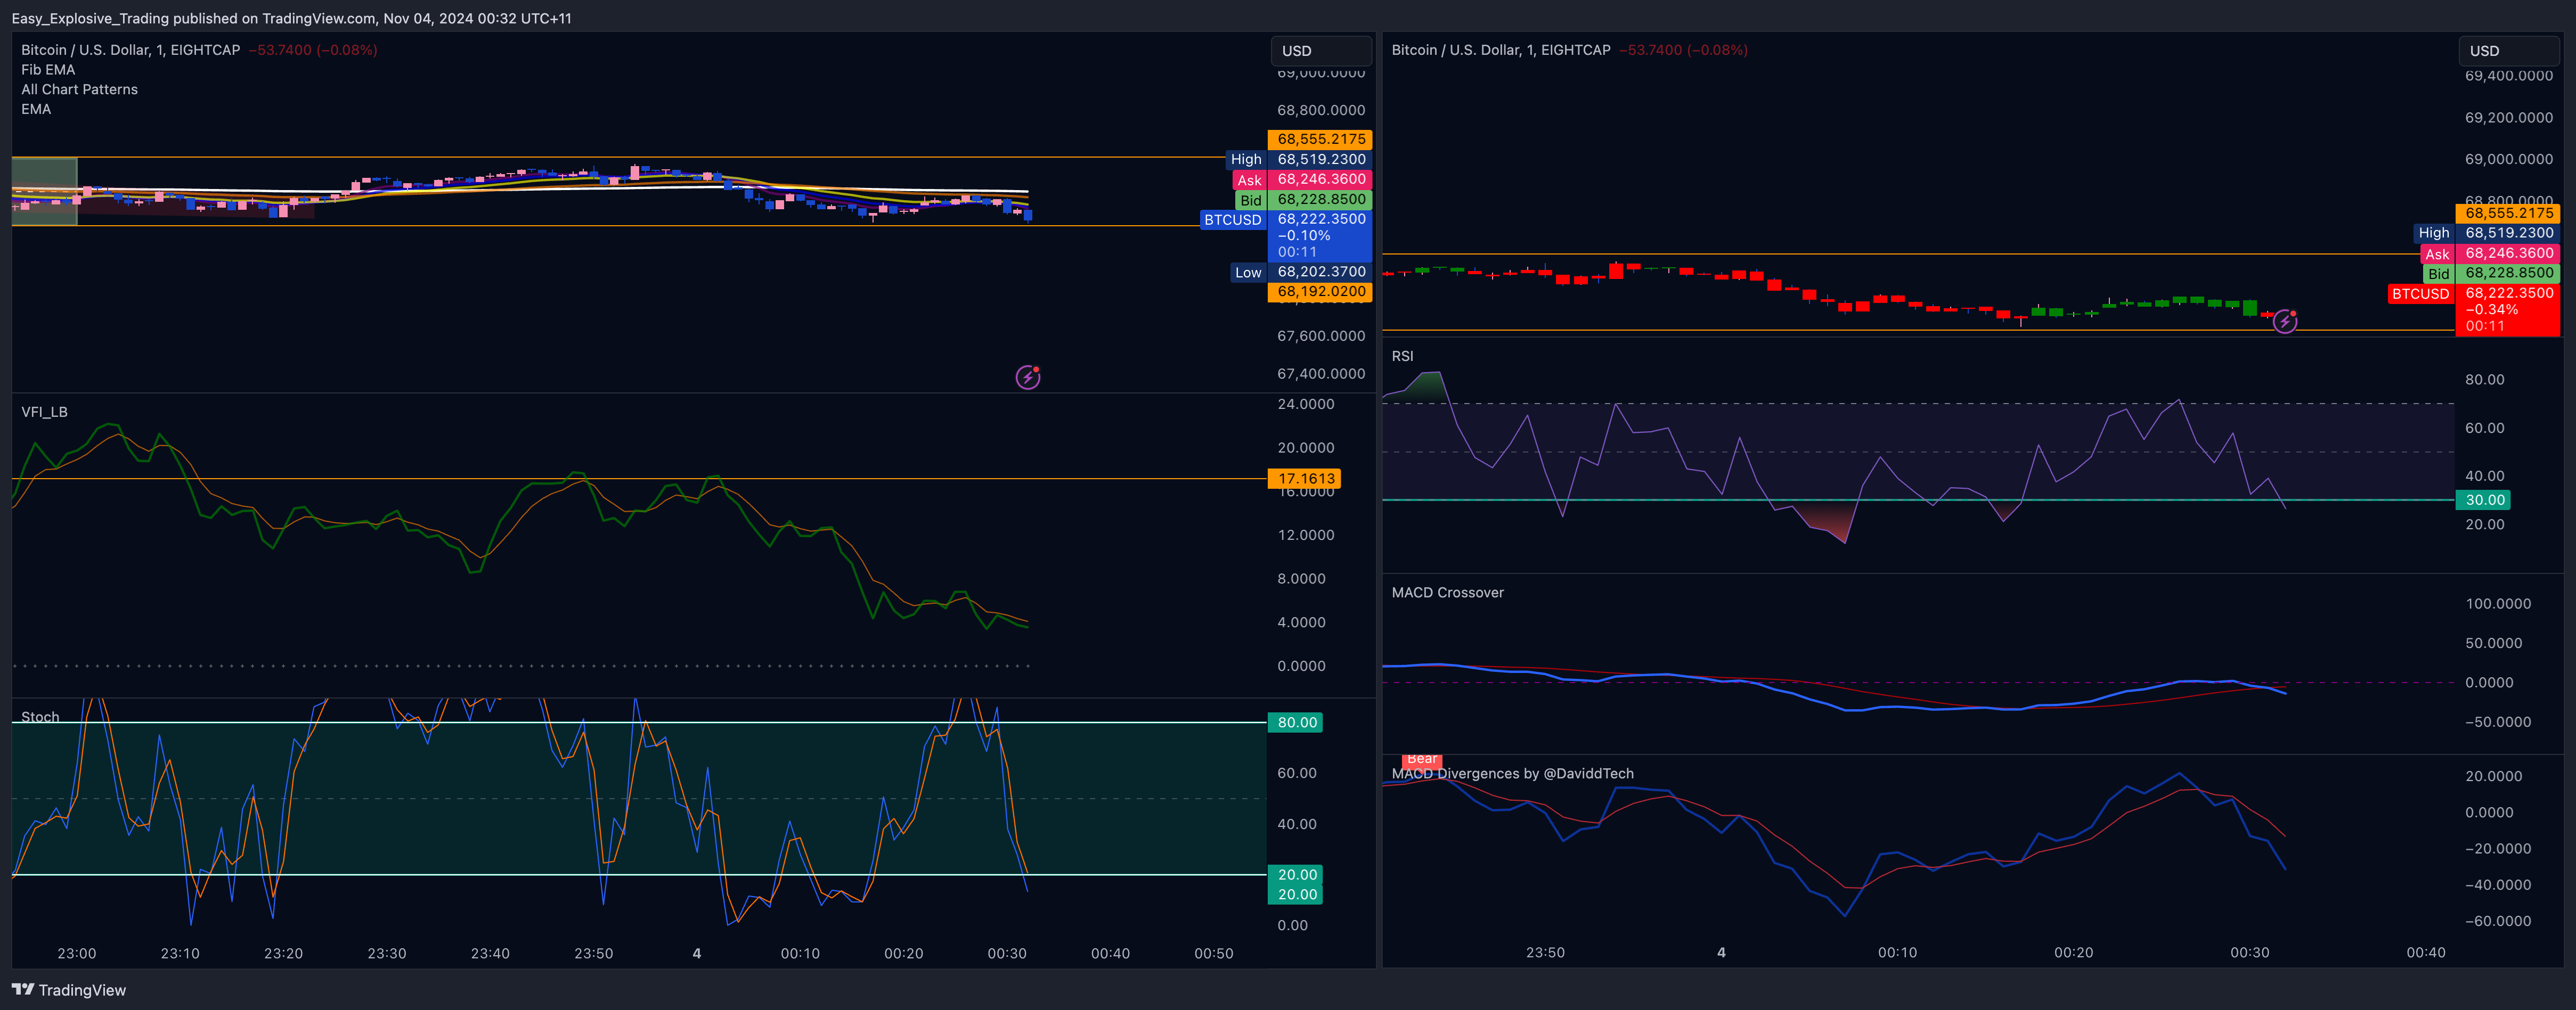This screenshot has width=2576, height=1010.
Task: Click the orange 68,555.2175 price label on left chart
Action: (x=1320, y=139)
